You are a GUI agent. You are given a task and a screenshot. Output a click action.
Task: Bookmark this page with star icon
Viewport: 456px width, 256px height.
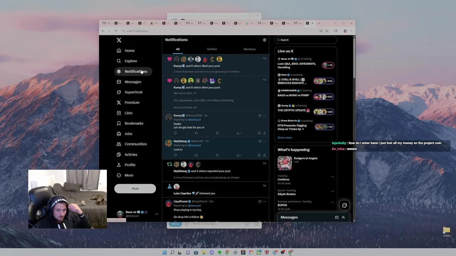[x=326, y=31]
